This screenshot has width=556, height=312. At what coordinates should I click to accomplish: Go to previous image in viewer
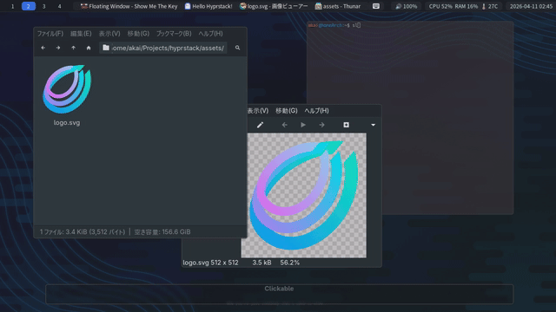tap(284, 125)
